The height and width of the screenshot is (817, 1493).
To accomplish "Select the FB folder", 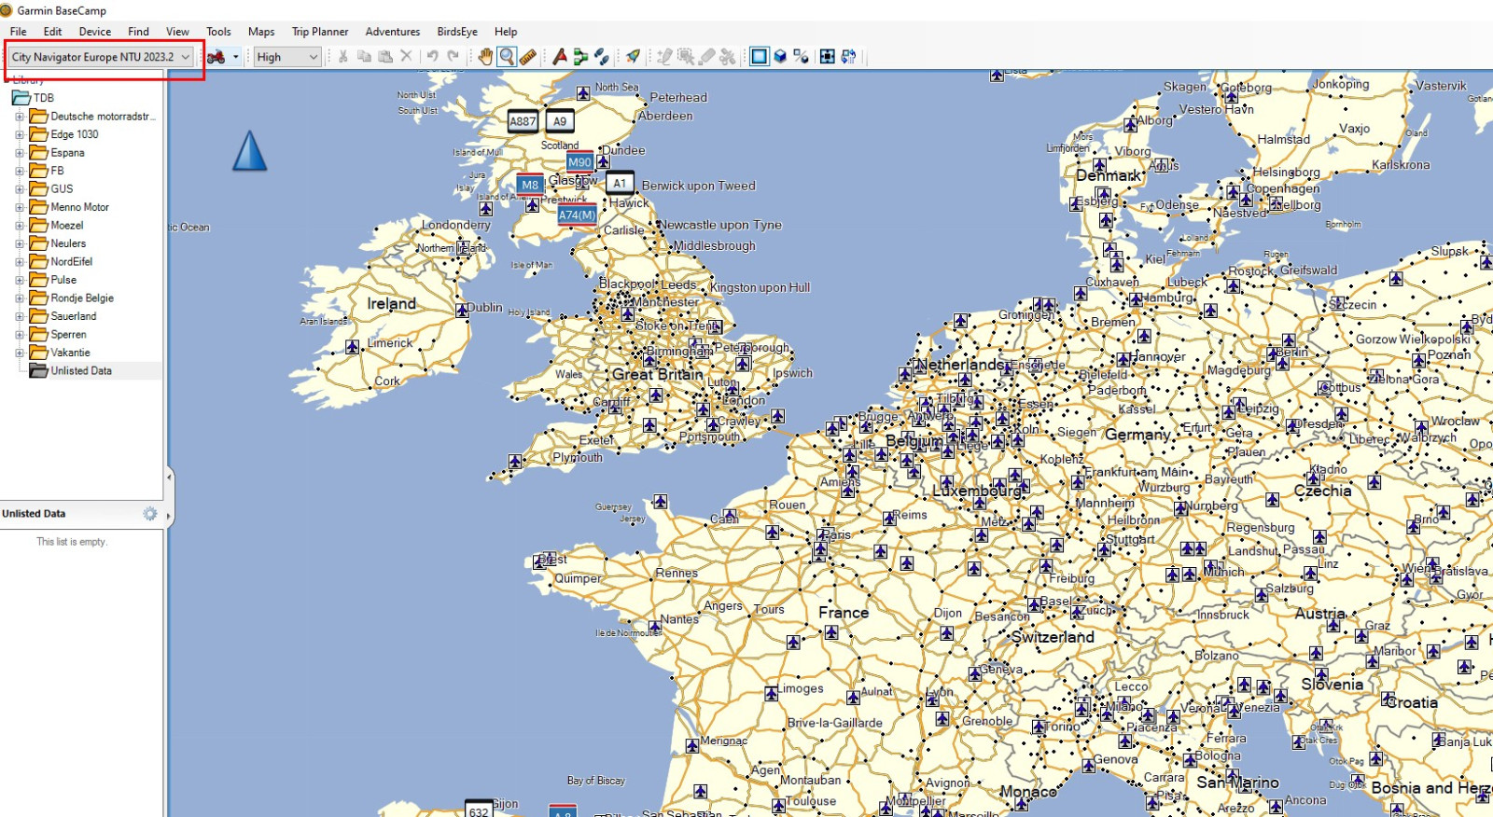I will coord(47,172).
